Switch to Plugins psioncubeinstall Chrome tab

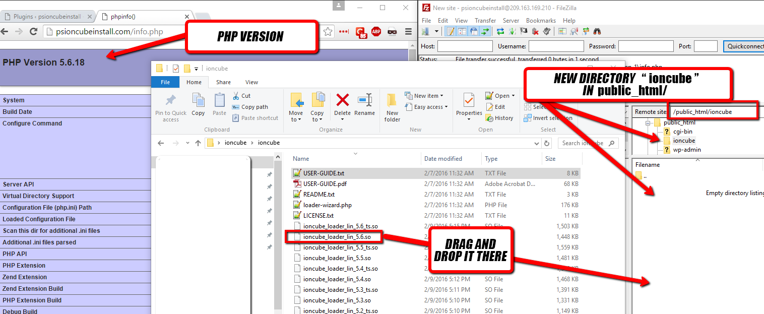pyautogui.click(x=47, y=17)
